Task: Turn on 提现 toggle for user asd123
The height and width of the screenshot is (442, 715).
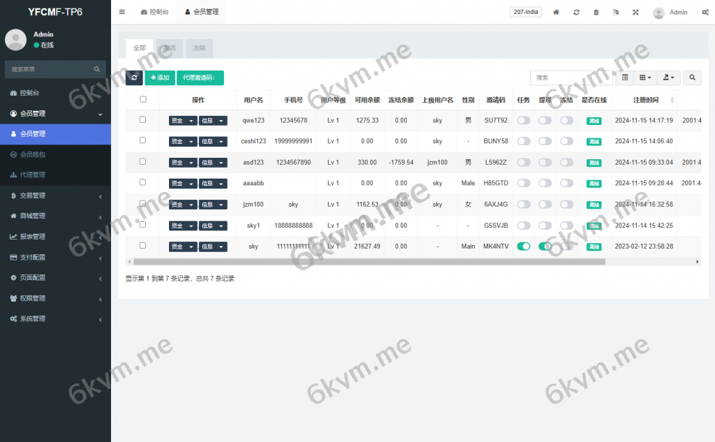Action: 545,162
